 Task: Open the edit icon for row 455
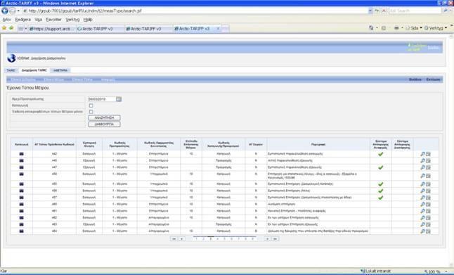(x=428, y=184)
